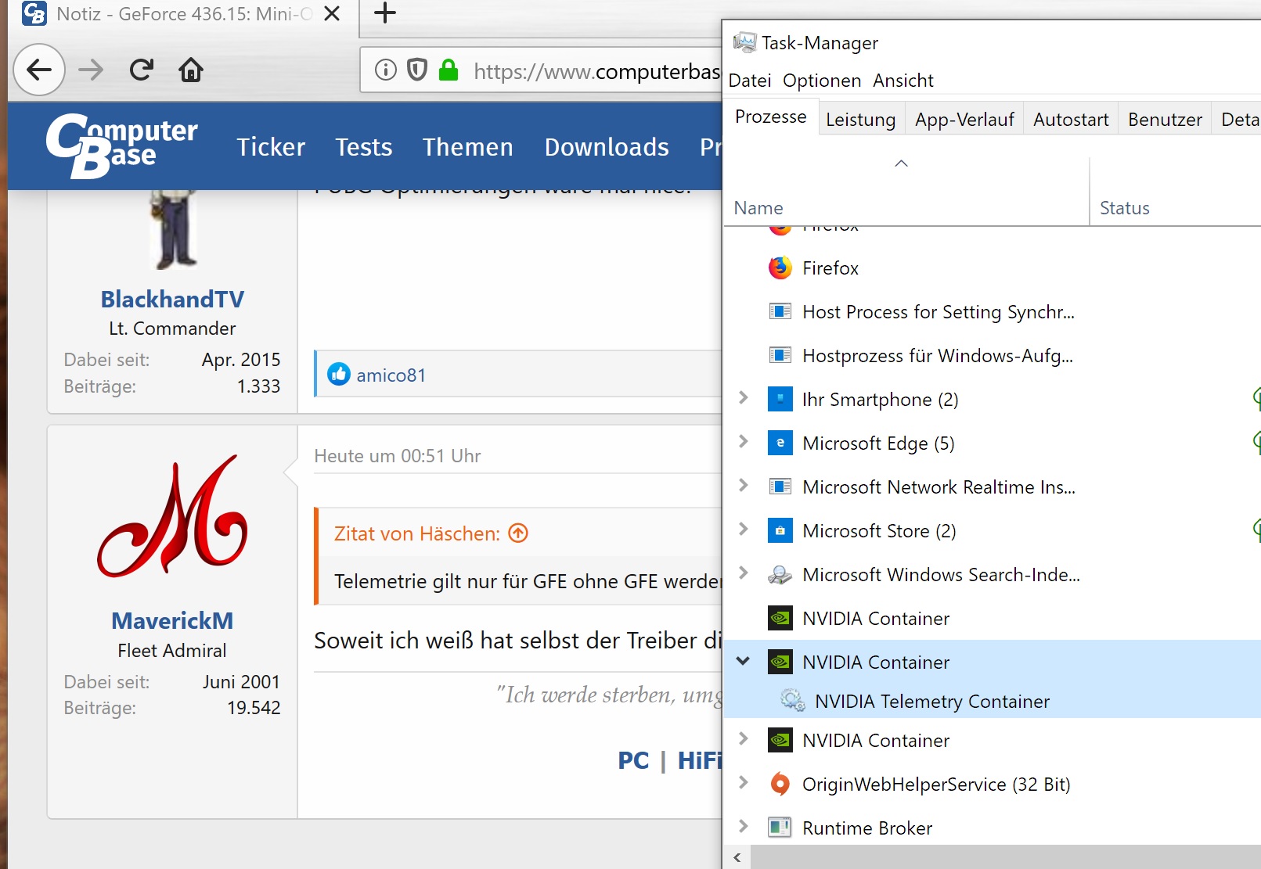Select the unexpanded NVIDIA Container without chevron
Viewport: 1261px width, 869px height.
pos(993,619)
